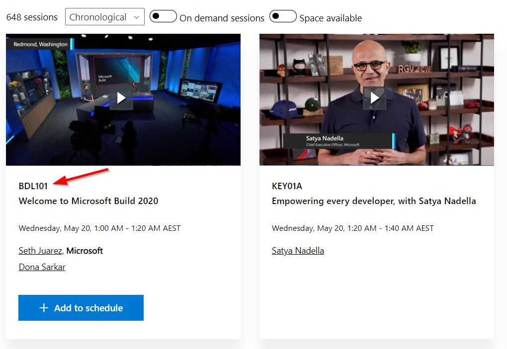Click the 648 sessions count text
507x349 pixels.
32,17
